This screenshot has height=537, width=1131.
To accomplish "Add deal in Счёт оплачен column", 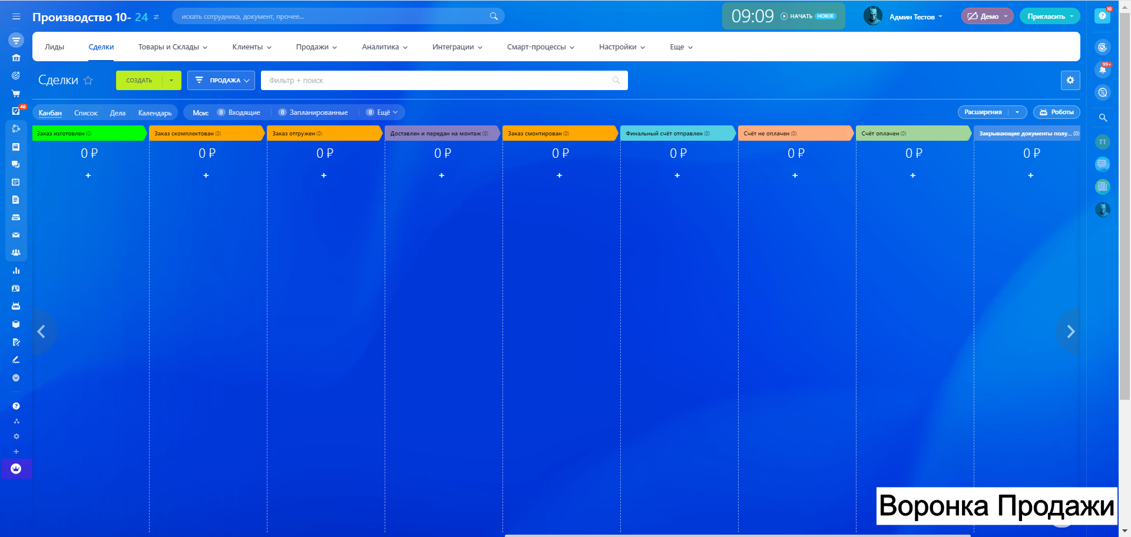I will point(913,175).
